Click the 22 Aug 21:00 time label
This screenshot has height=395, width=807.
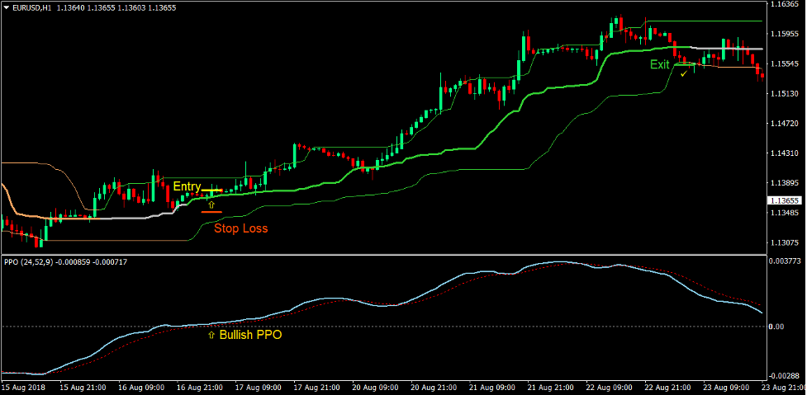(668, 388)
